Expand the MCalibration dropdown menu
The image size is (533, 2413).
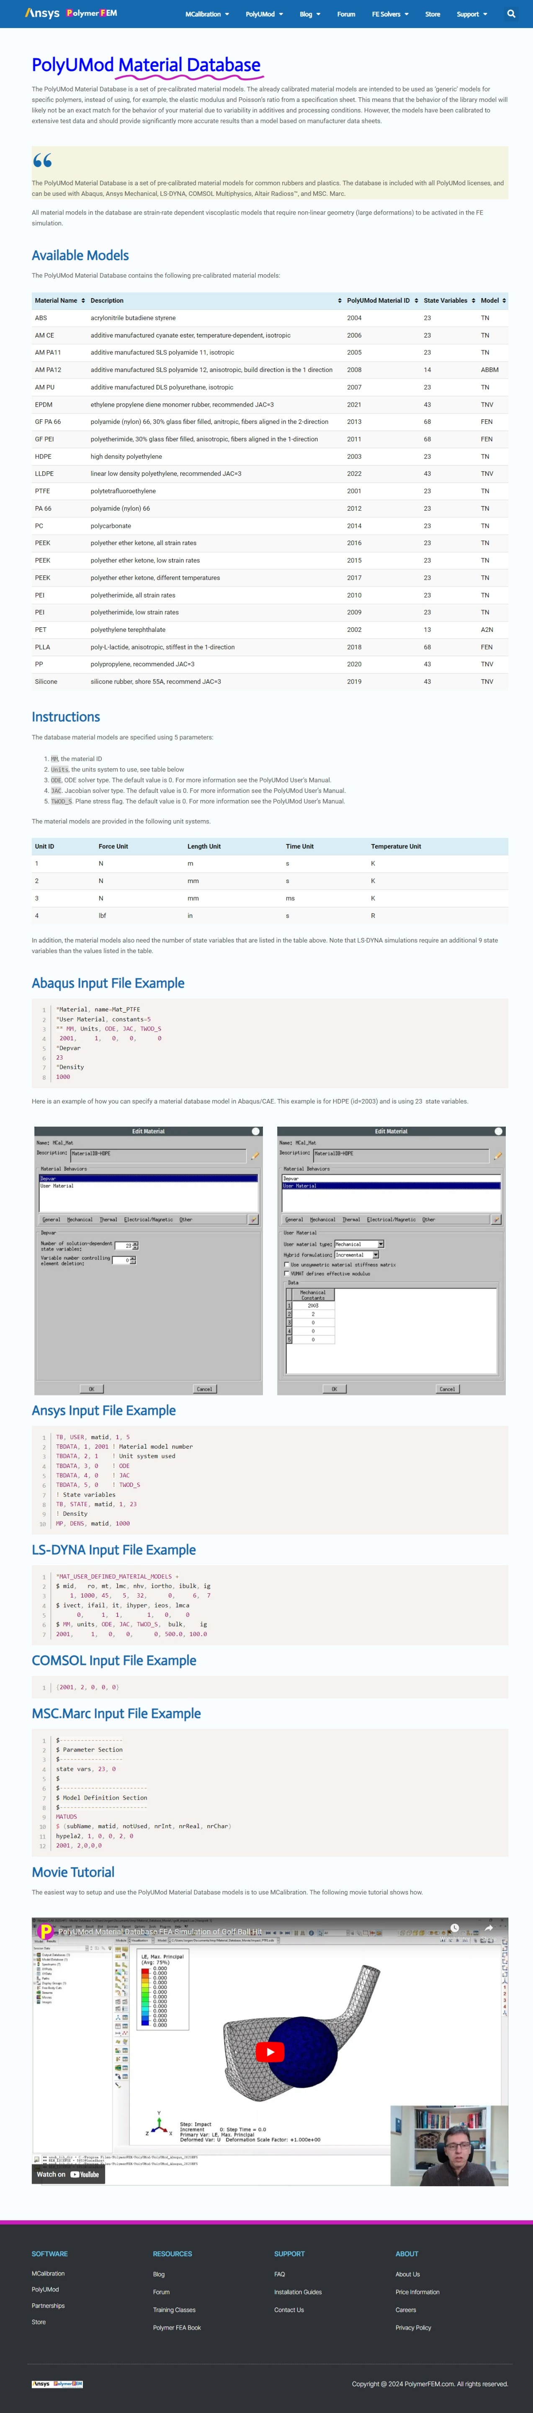click(207, 14)
